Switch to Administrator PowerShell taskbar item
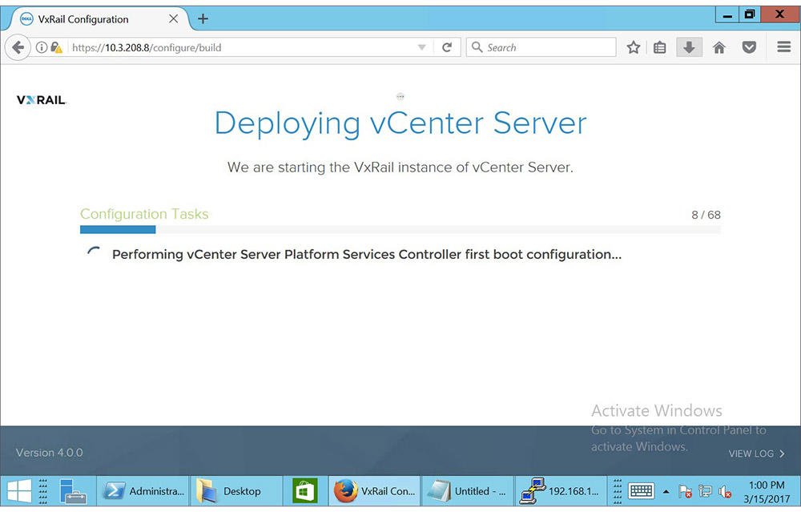 143,491
